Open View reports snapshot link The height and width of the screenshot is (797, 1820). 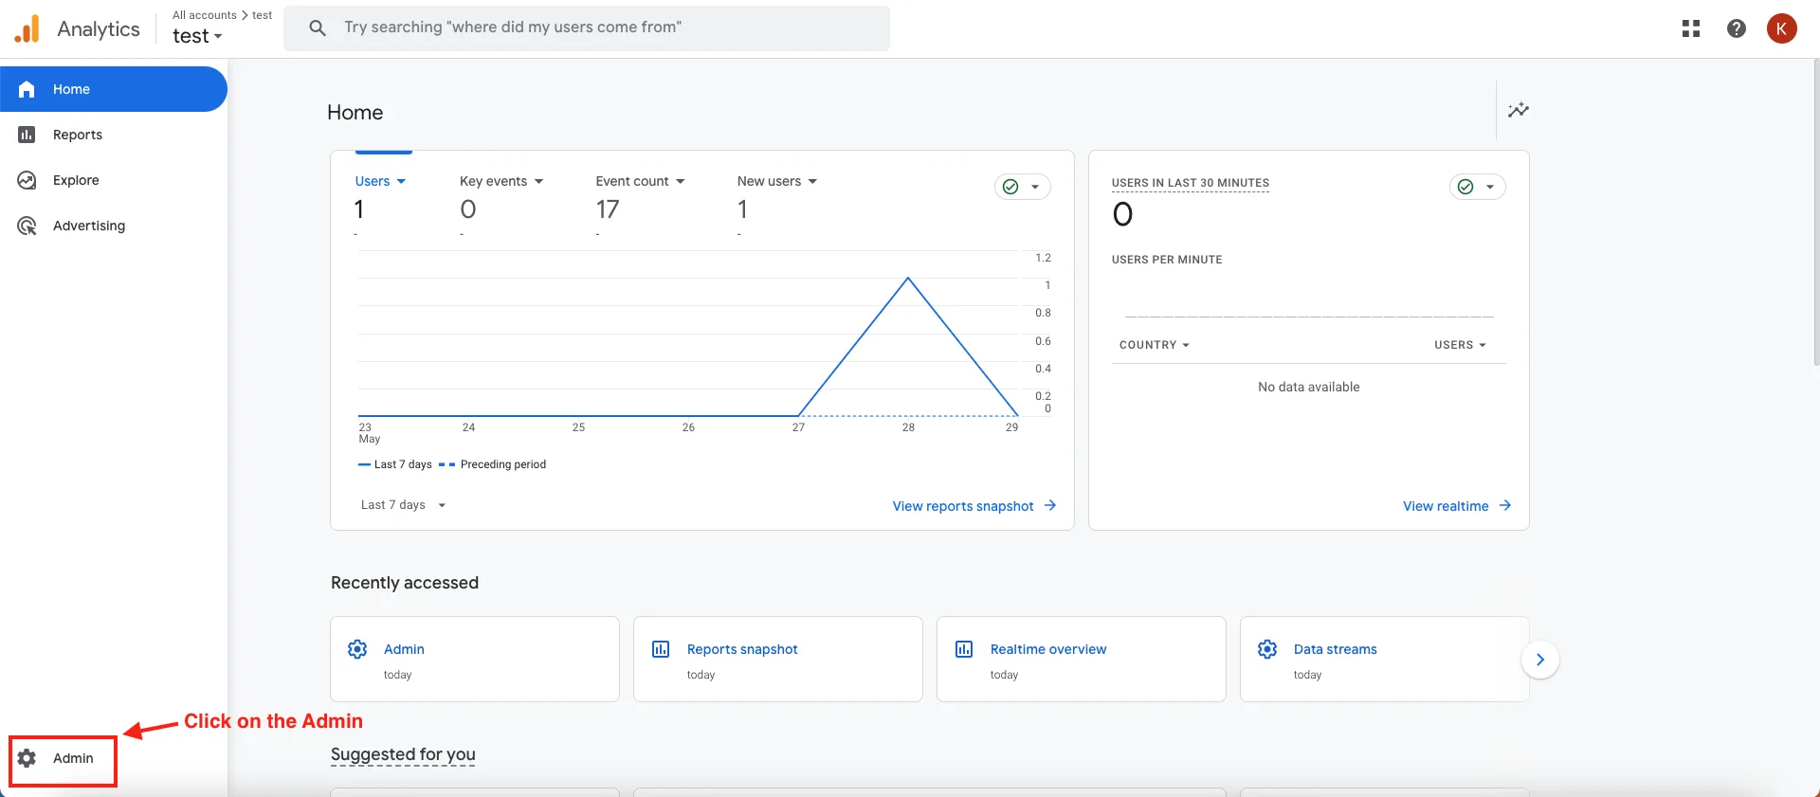pos(974,506)
